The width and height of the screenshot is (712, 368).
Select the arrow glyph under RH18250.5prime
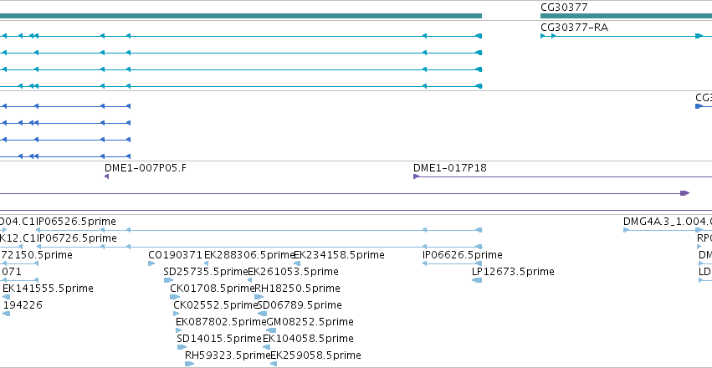click(x=259, y=297)
